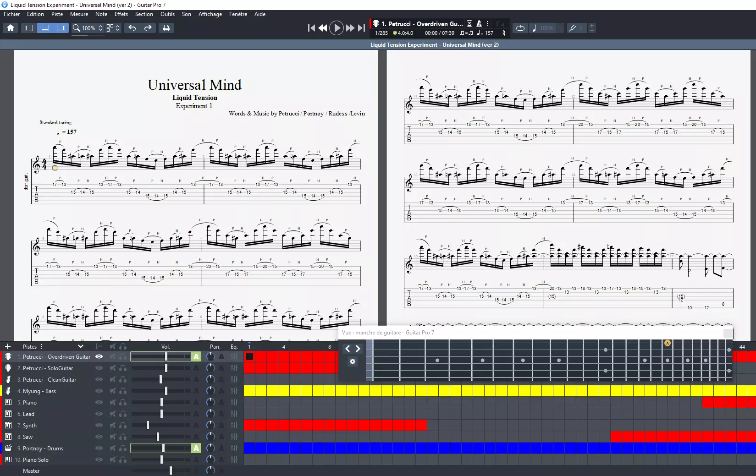Image resolution: width=756 pixels, height=476 pixels.
Task: Click the Synth track volume slider
Action: [x=161, y=425]
